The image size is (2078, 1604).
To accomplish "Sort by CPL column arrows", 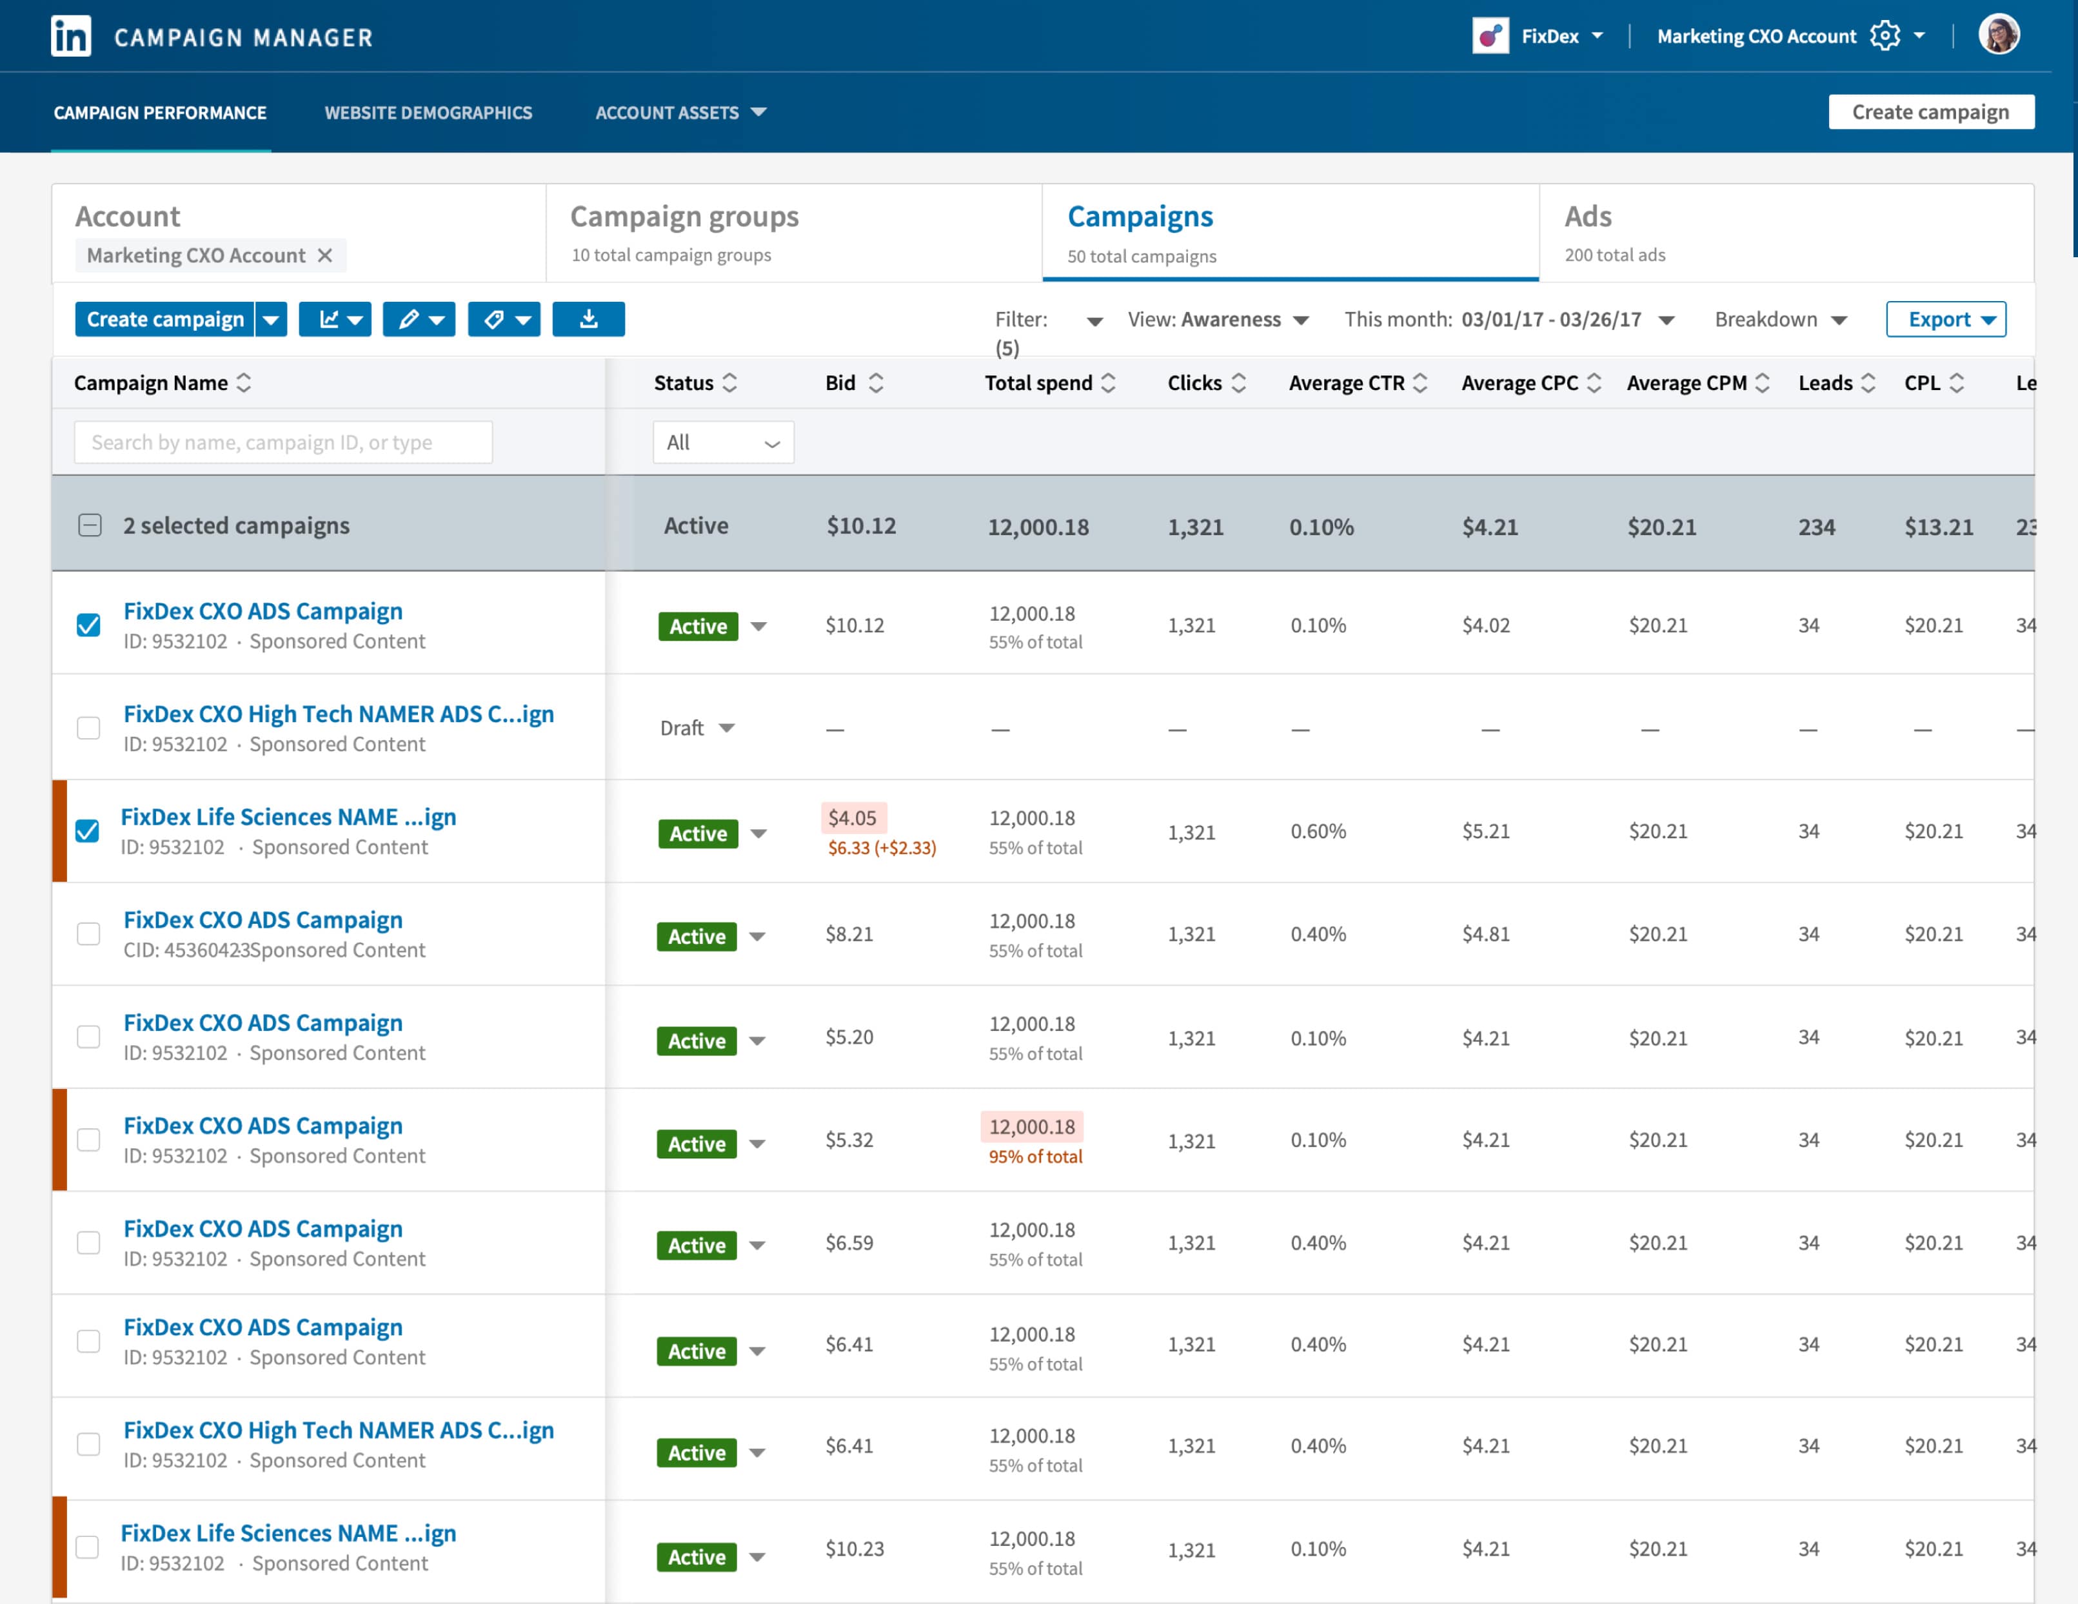I will [1957, 382].
